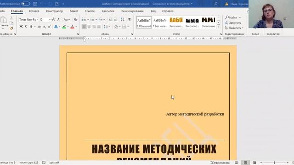Open search with the magnifier icon

click(216, 4)
